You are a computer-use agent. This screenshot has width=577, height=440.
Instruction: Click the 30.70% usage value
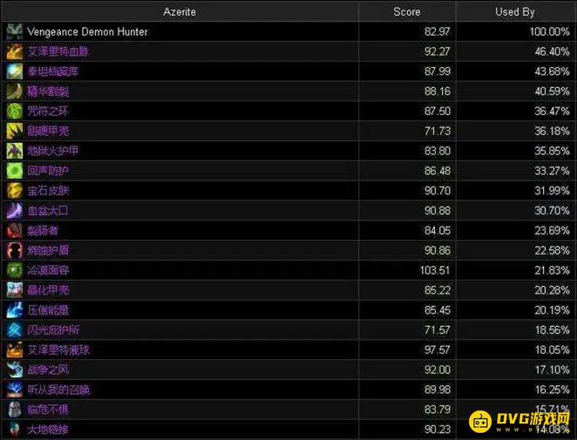tap(552, 211)
